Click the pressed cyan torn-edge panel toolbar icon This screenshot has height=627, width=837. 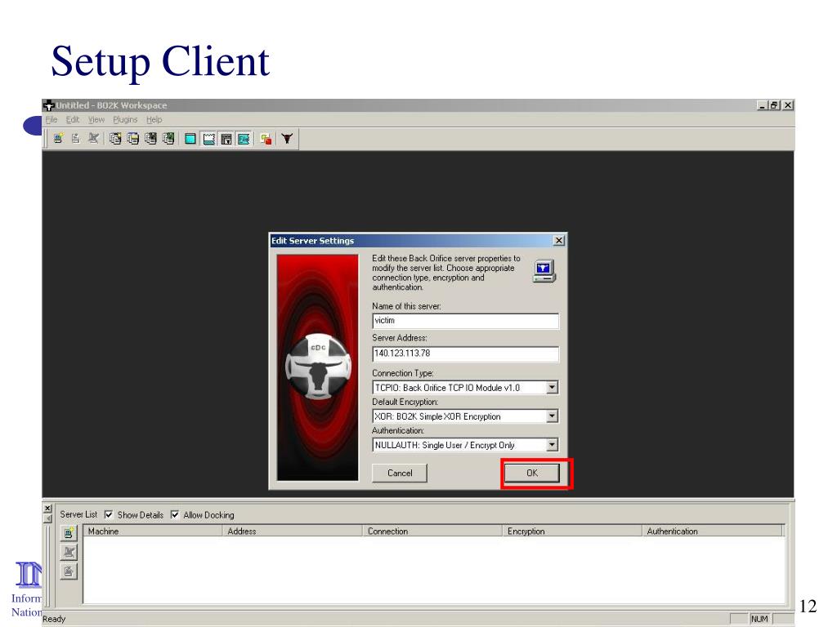[x=208, y=139]
